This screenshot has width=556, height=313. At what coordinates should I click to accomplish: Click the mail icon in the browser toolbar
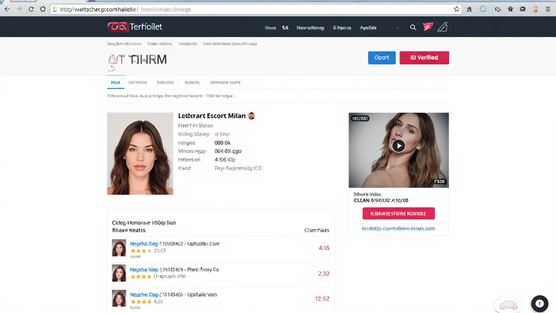point(523,9)
